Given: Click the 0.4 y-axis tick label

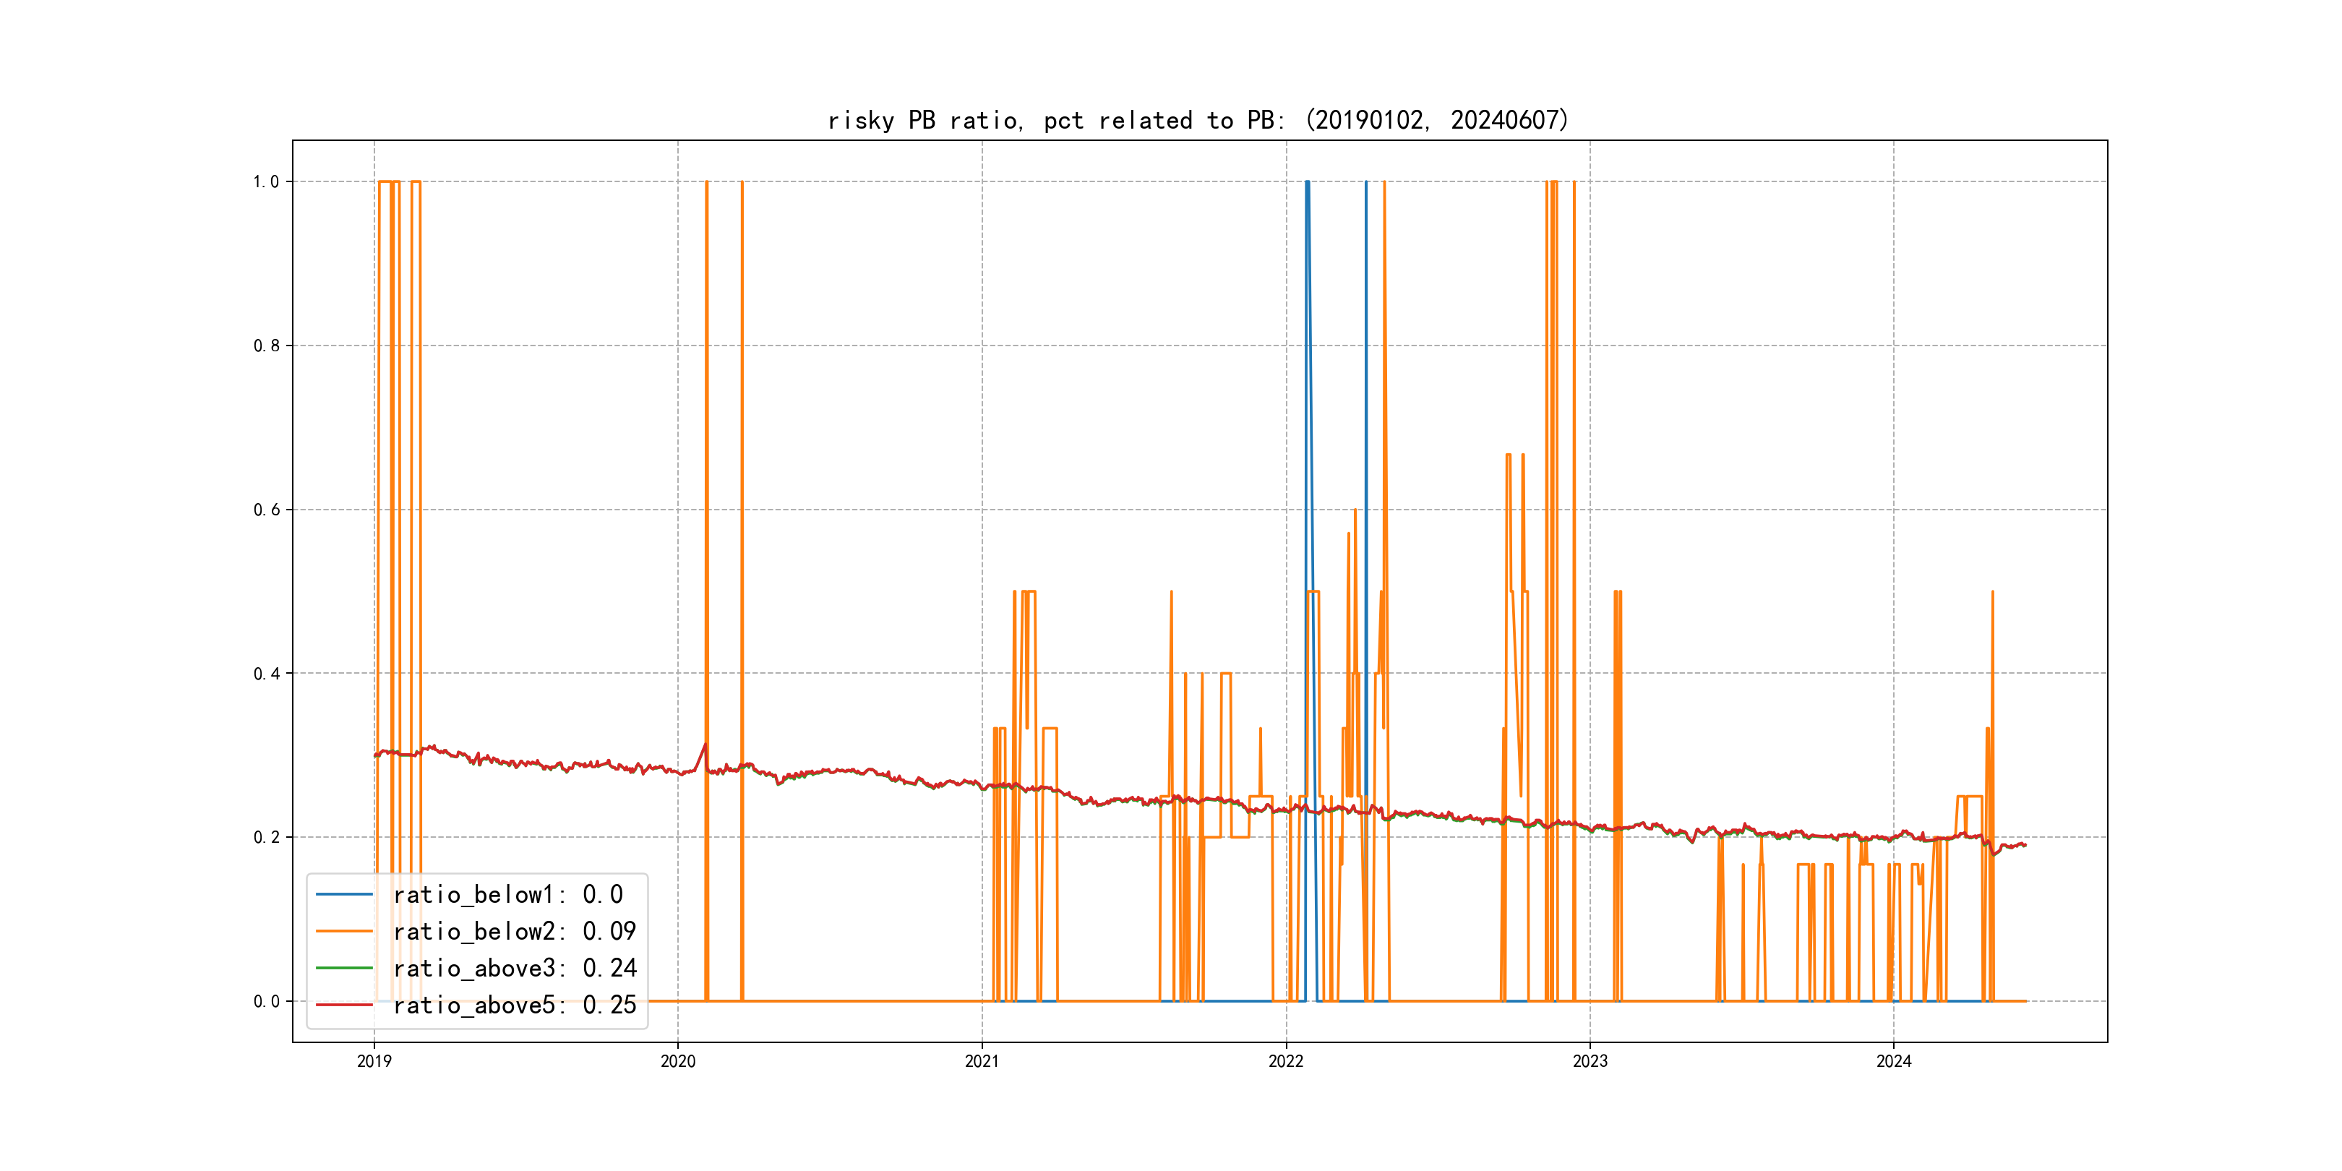Looking at the screenshot, I should coord(267,674).
